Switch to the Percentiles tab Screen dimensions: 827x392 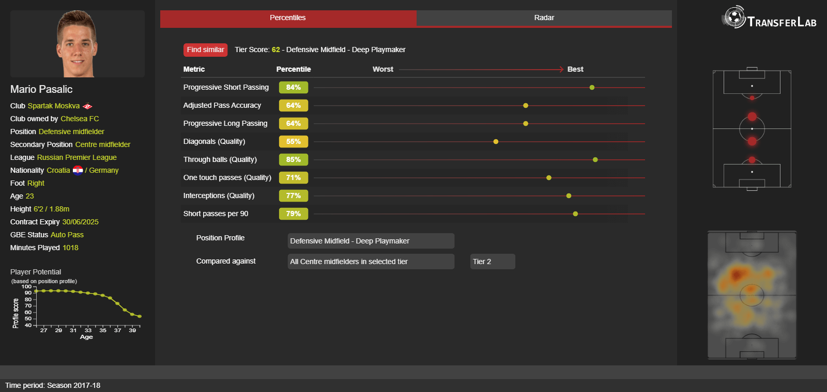click(288, 18)
